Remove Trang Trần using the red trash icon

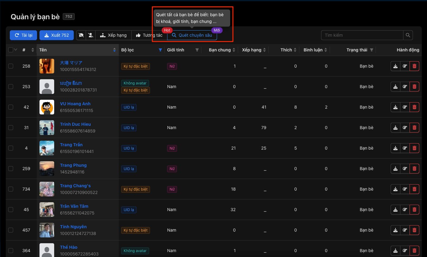tap(414, 148)
